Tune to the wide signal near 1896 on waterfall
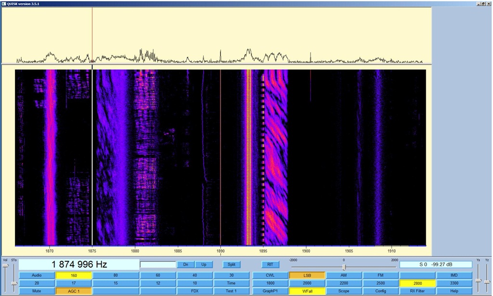493x296 pixels. pyautogui.click(x=276, y=157)
